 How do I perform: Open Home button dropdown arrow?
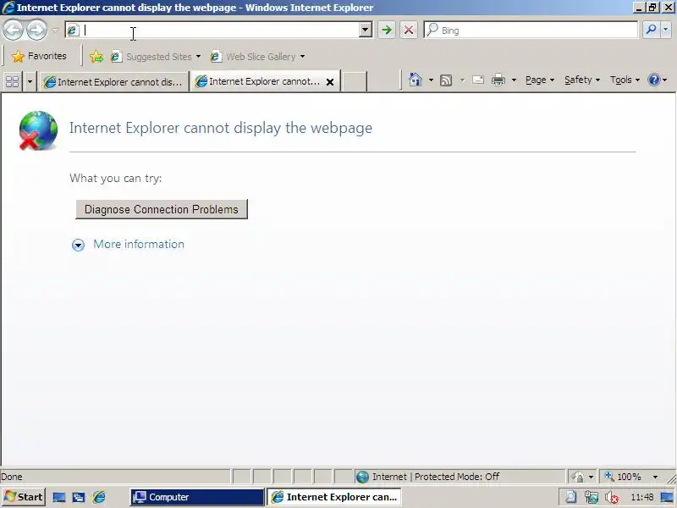point(431,80)
